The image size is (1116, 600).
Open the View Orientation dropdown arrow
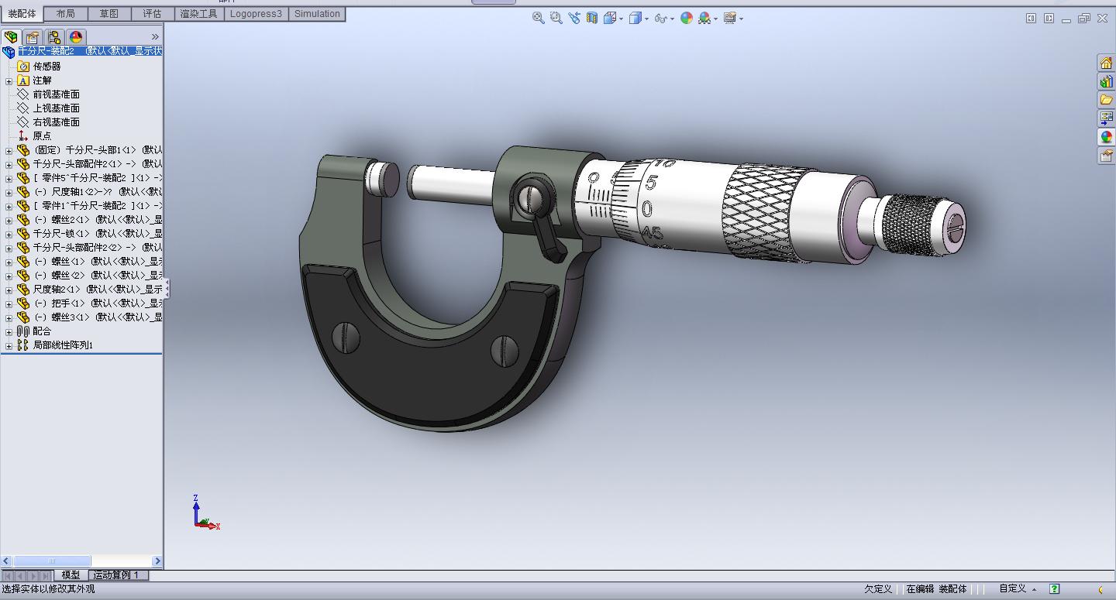click(x=621, y=19)
